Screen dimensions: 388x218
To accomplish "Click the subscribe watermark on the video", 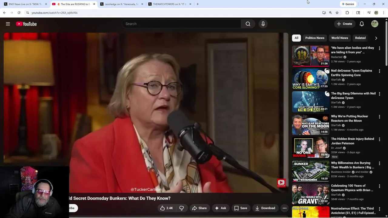I will point(281,183).
